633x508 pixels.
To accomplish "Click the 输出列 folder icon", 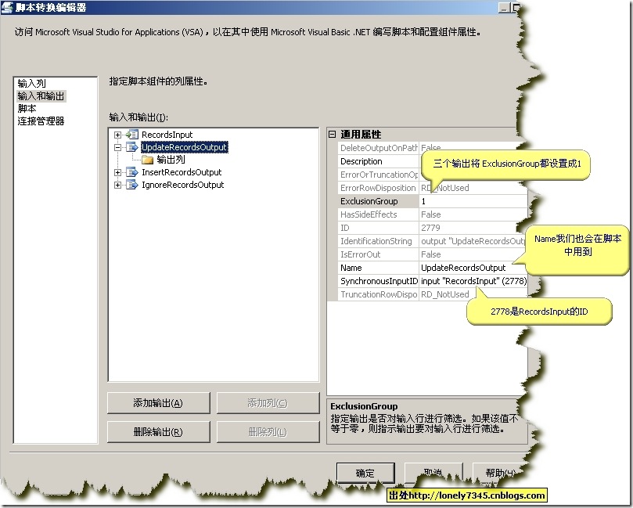I will (x=147, y=160).
